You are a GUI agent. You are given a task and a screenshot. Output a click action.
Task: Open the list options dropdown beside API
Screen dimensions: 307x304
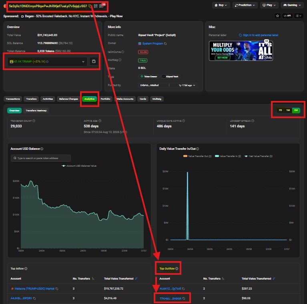(x=298, y=16)
